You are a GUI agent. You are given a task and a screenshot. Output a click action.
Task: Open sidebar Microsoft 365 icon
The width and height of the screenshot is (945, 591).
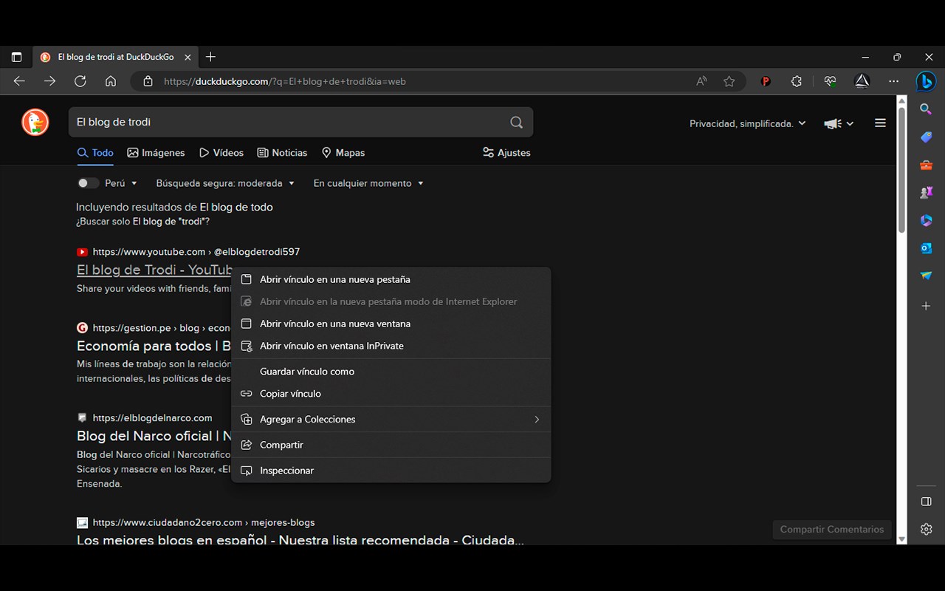tap(926, 220)
